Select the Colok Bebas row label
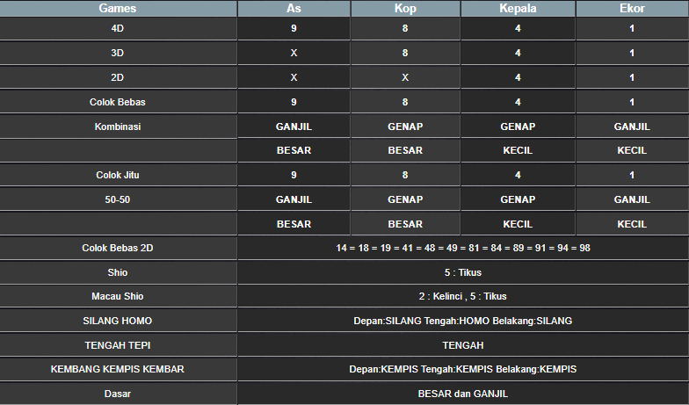The image size is (689, 405). [x=118, y=102]
